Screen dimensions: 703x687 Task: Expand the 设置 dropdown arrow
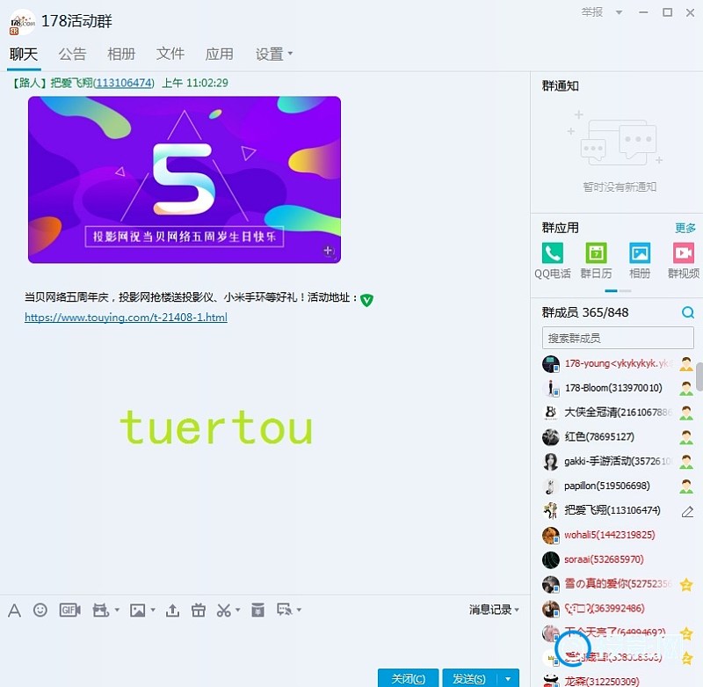click(x=290, y=54)
